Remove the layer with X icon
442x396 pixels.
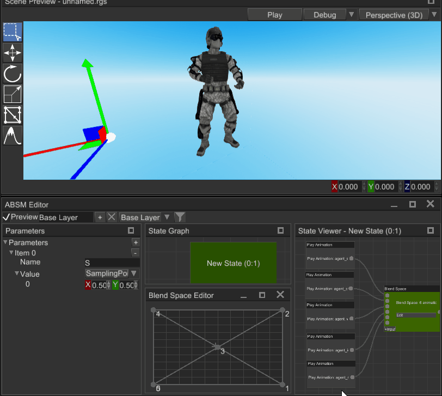click(112, 217)
